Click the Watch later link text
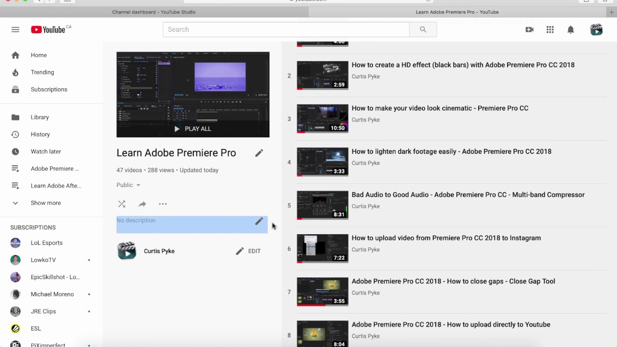The height and width of the screenshot is (347, 617). click(46, 151)
